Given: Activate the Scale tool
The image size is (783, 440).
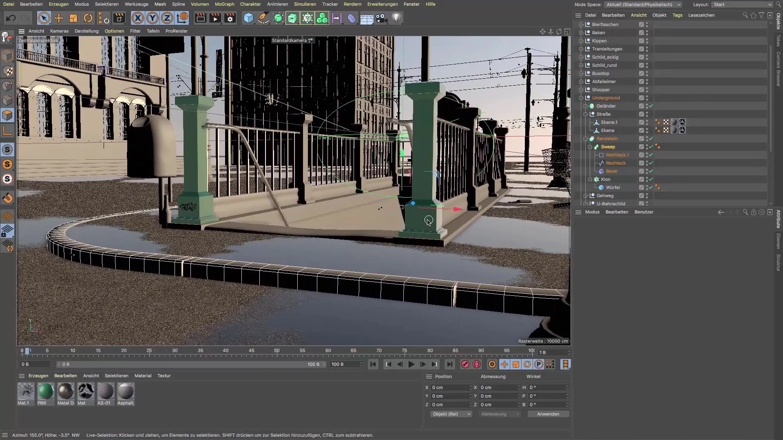Looking at the screenshot, I should tap(73, 18).
